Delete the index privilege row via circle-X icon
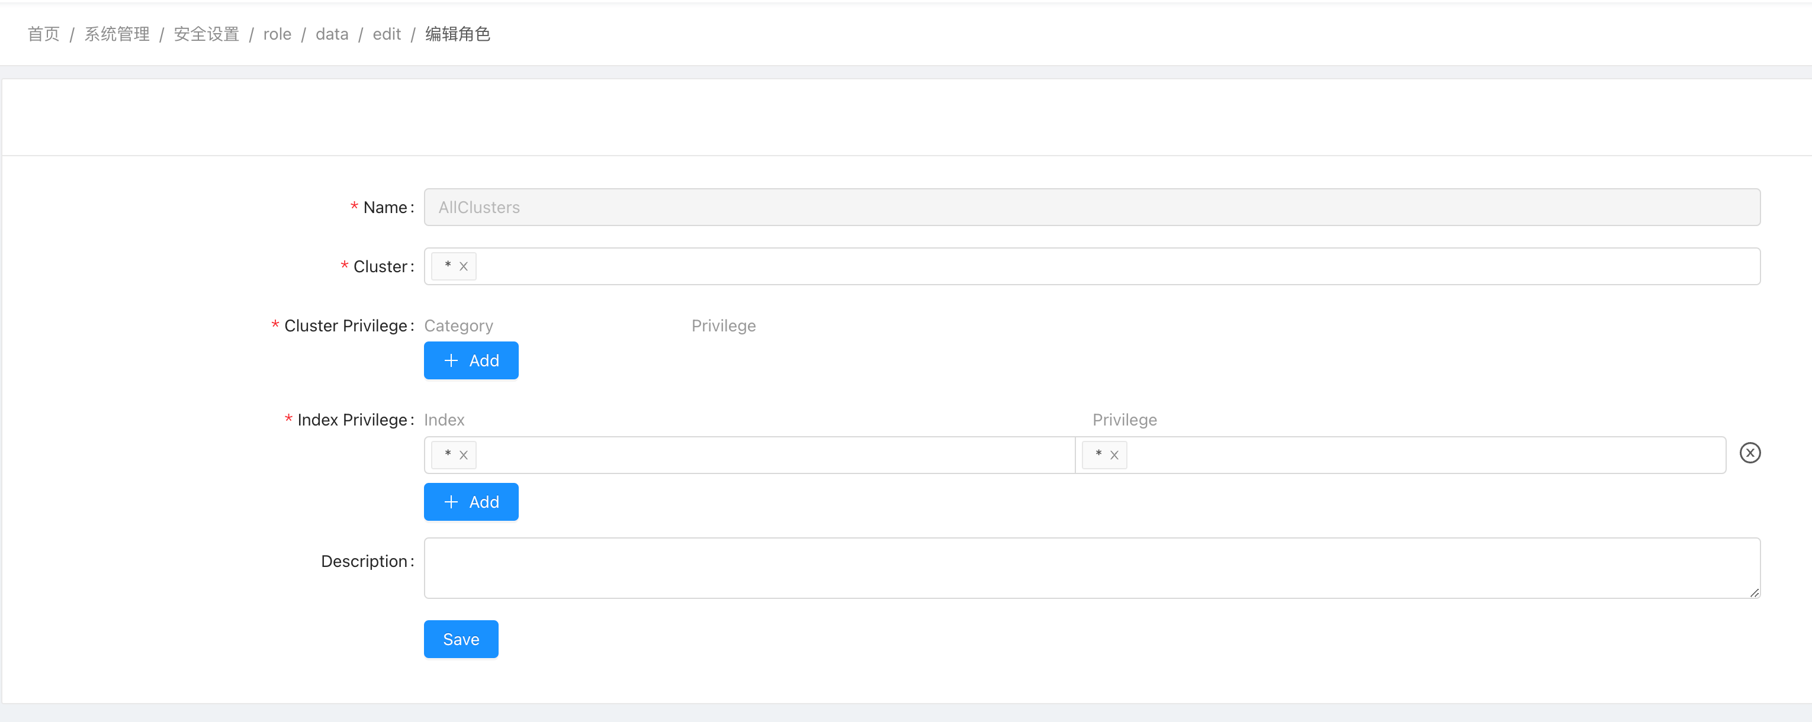This screenshot has width=1812, height=722. click(1749, 453)
